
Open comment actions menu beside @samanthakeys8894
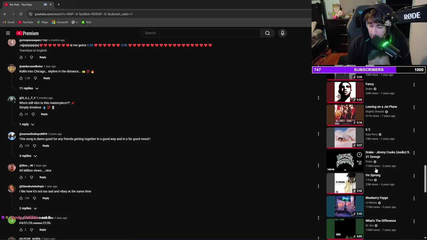(318, 134)
